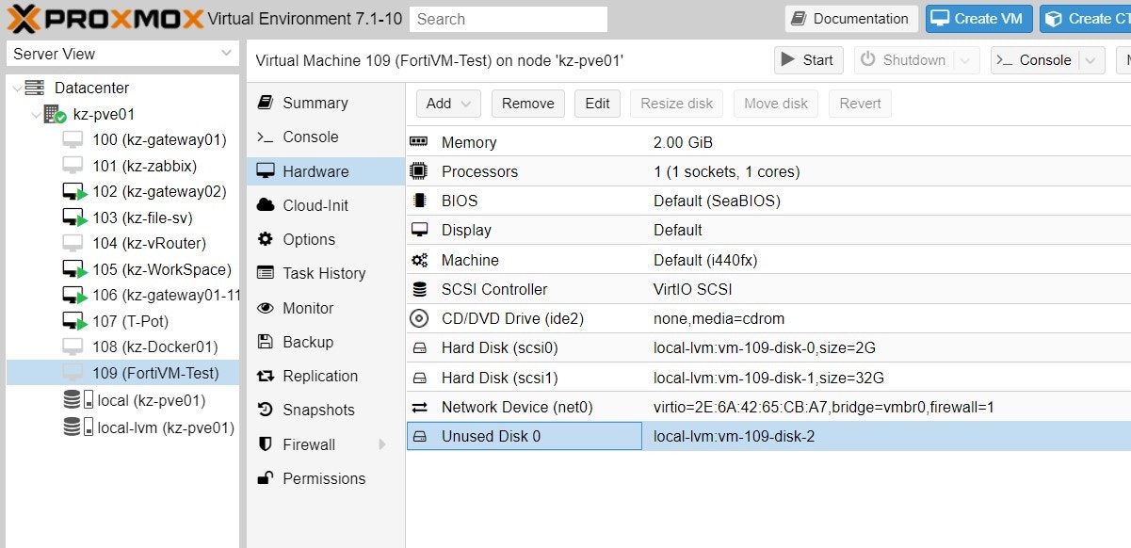Click the Proxmox logo icon
1131x548 pixels.
26,18
